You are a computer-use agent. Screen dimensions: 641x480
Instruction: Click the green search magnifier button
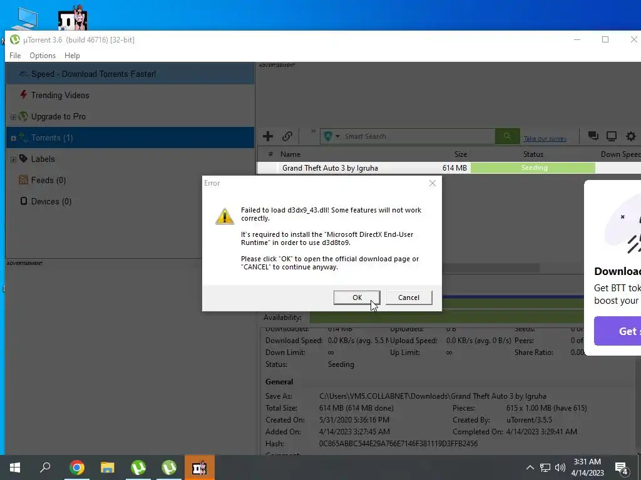(507, 136)
